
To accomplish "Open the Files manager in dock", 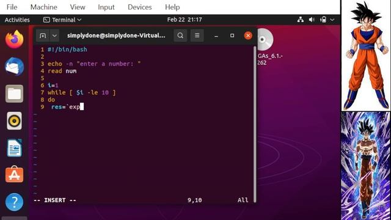I will [x=15, y=94].
